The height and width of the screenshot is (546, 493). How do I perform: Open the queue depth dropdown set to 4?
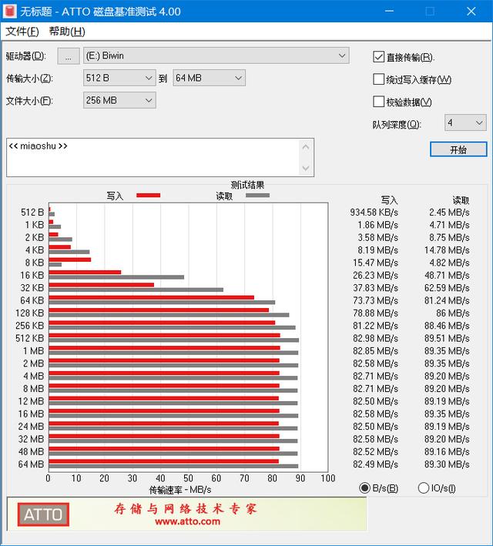pyautogui.click(x=465, y=122)
